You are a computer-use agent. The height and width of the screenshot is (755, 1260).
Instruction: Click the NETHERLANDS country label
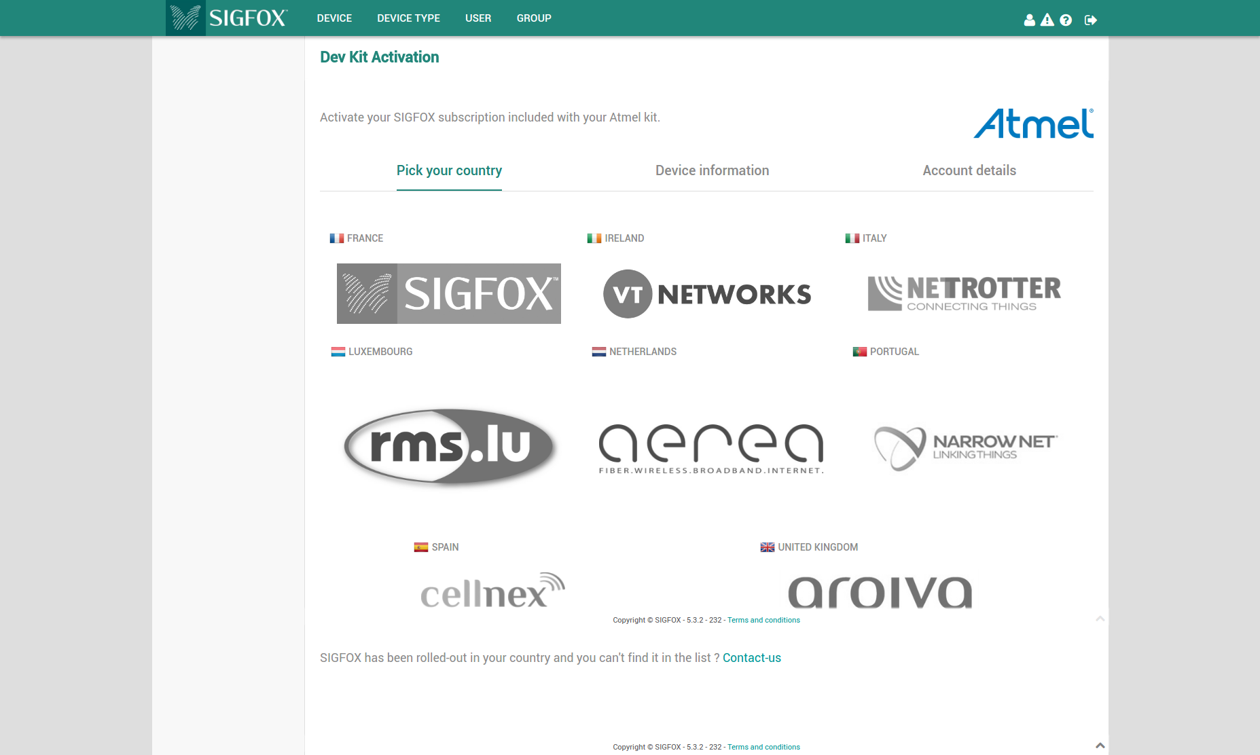[x=643, y=352]
